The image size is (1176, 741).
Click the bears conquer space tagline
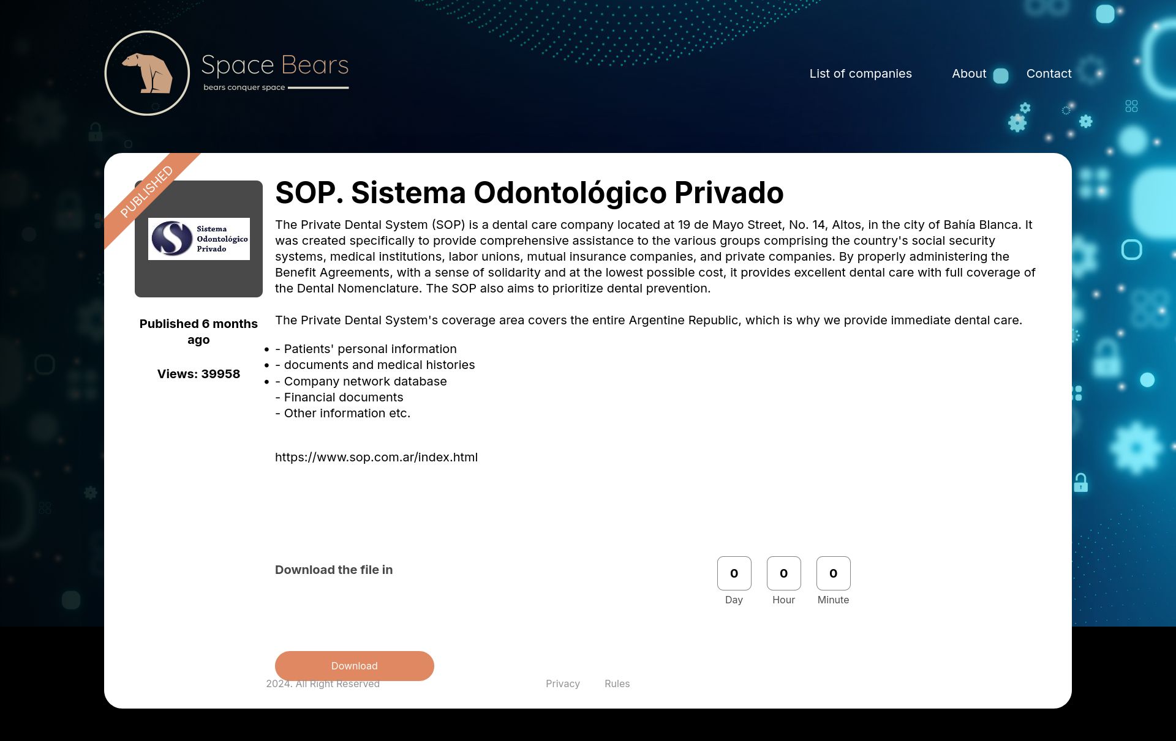[244, 88]
